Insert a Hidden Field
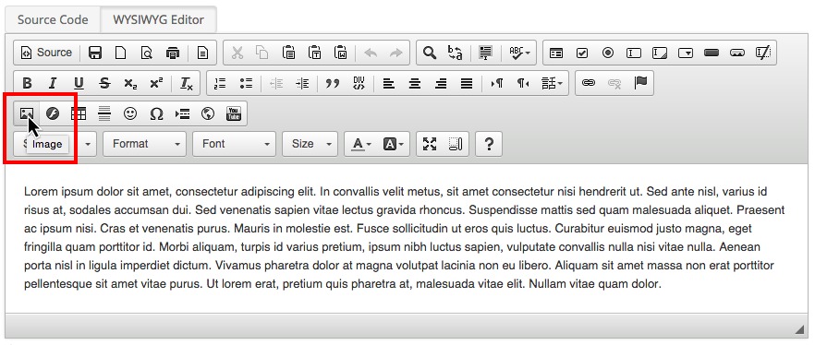The height and width of the screenshot is (345, 815). point(763,53)
